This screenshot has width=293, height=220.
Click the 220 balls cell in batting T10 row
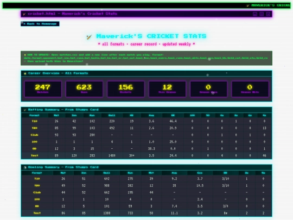pos(112,121)
